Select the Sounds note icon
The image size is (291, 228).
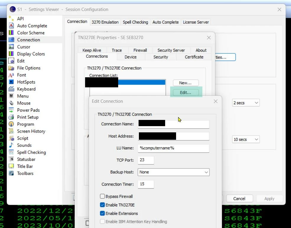coord(11,145)
